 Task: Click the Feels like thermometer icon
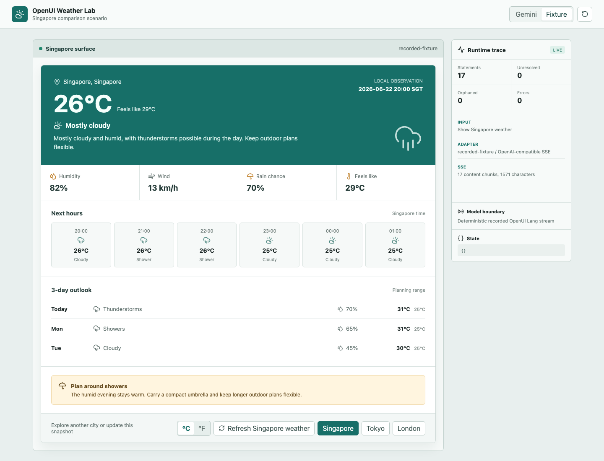349,176
